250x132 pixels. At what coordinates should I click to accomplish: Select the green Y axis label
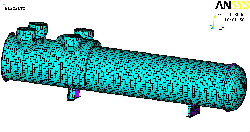click(x=214, y=16)
